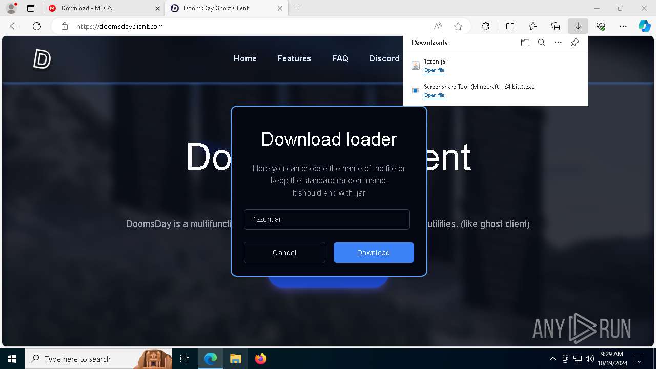Viewport: 656px width, 369px height.
Task: Open the Extensions puzzle icon
Action: point(485,26)
